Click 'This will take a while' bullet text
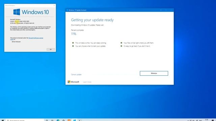Screen dimensions: 216x121 tap(91, 43)
